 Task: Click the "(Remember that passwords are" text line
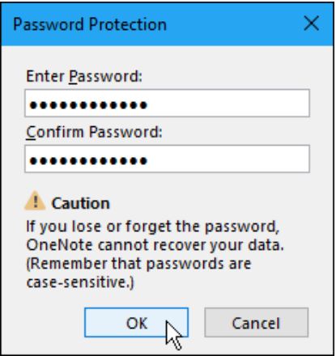[138, 264]
